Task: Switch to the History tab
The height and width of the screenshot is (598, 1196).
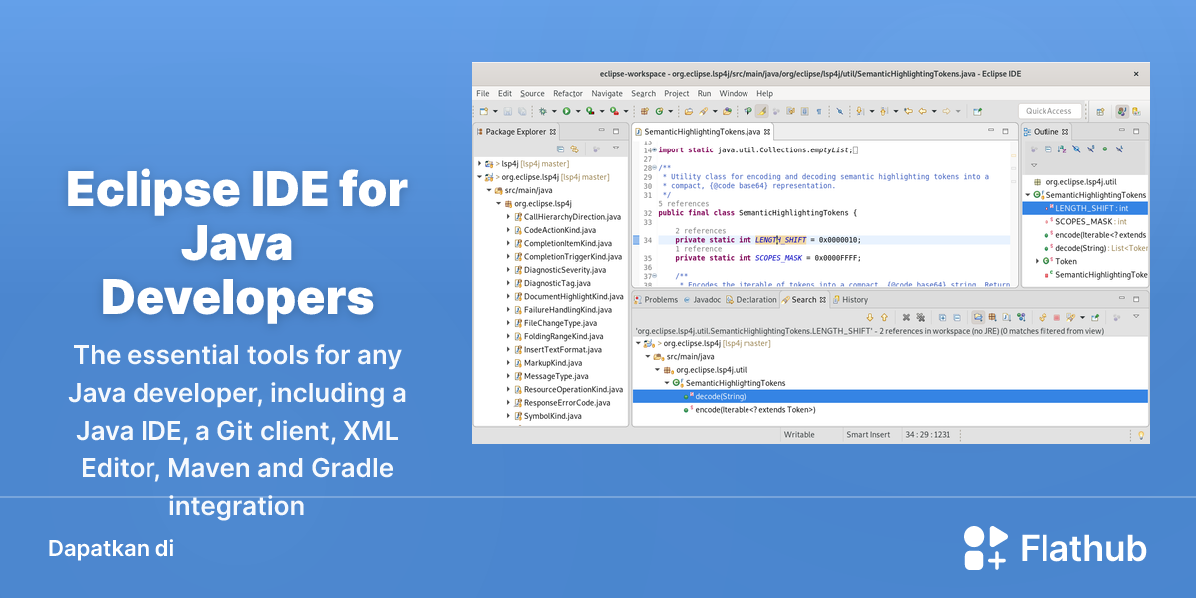Action: (850, 299)
